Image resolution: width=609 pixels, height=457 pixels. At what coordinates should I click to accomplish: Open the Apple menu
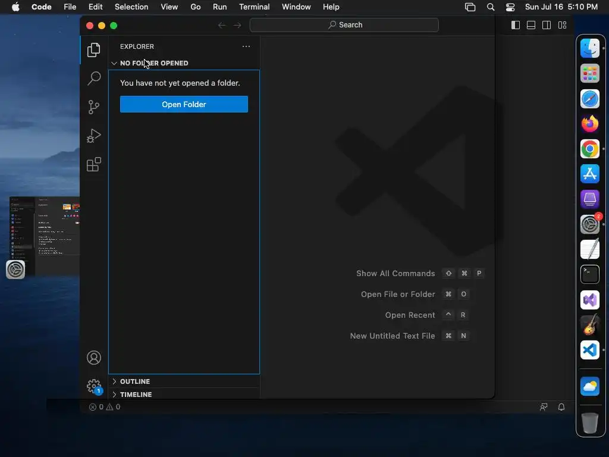15,7
